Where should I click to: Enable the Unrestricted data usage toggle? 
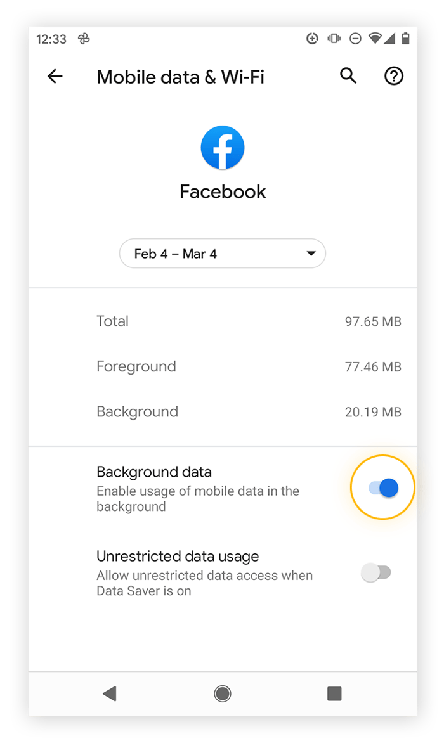(376, 573)
